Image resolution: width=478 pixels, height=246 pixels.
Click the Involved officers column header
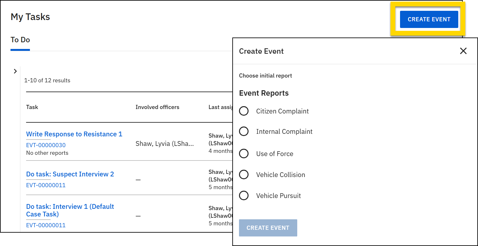(x=157, y=107)
